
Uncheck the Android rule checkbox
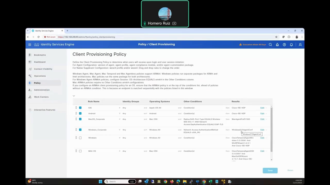click(80, 113)
